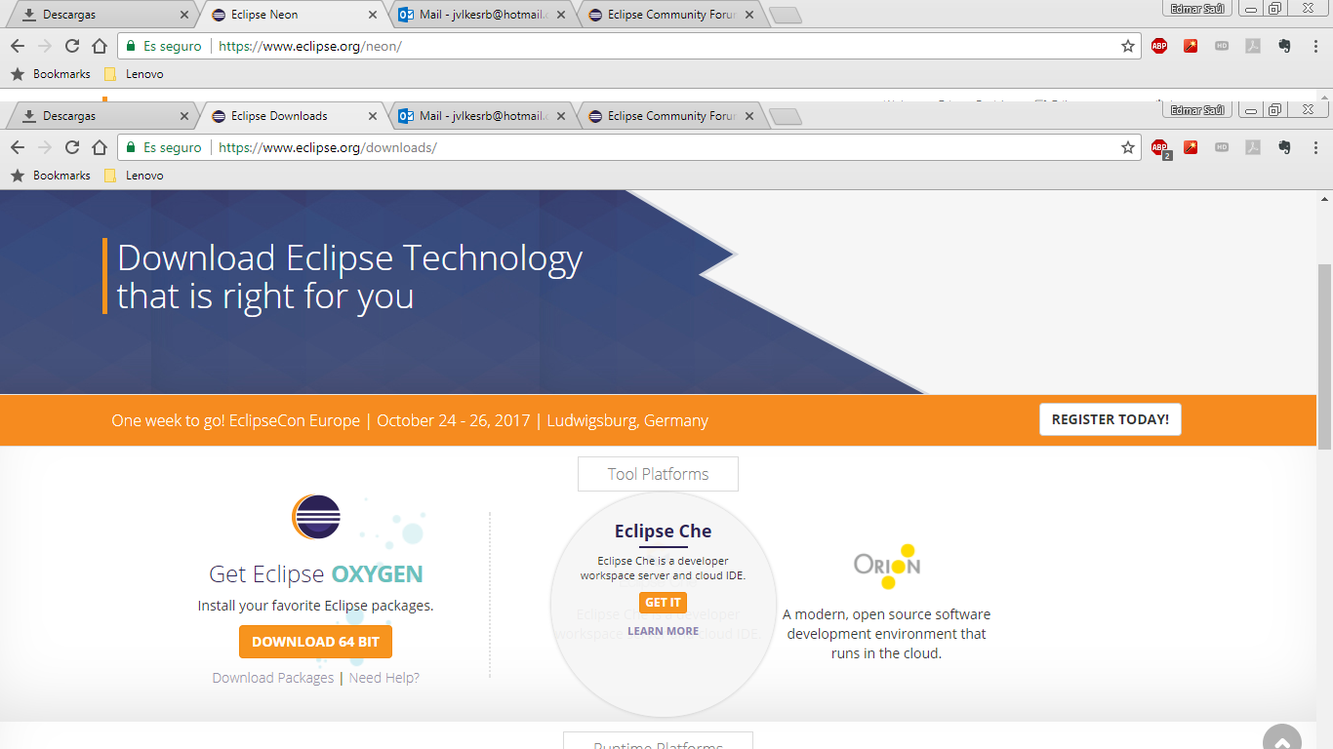Click Eclipse Che heading

tap(663, 532)
